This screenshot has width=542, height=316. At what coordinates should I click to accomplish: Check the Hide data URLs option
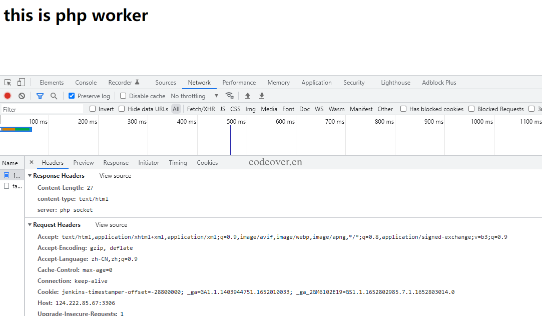[x=122, y=109]
